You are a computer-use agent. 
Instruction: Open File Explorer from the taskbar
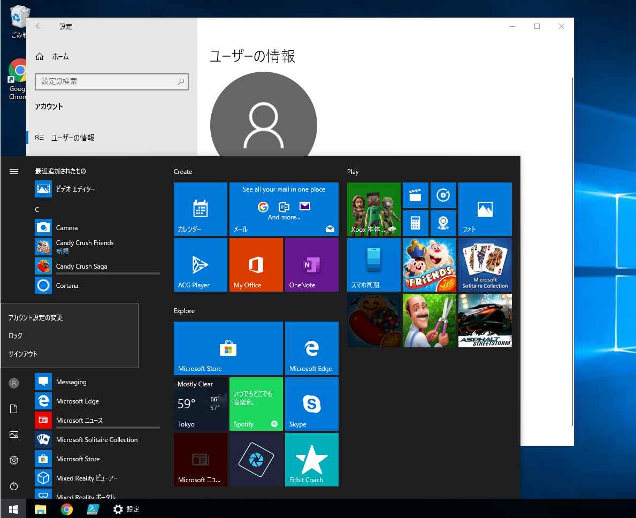pos(41,509)
